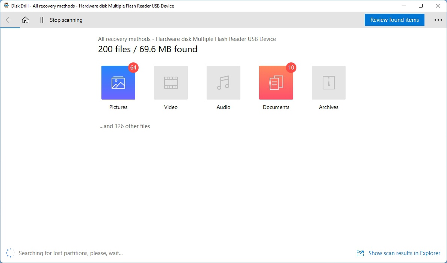Open Review found items
Image resolution: width=447 pixels, height=263 pixels.
pyautogui.click(x=394, y=20)
